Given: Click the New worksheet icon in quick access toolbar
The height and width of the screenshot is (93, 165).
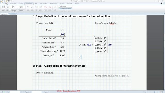Looking at the screenshot, I should [5, 1].
